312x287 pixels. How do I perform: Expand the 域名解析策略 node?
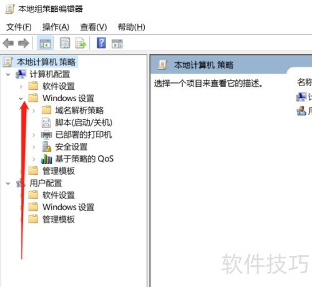[x=34, y=110]
